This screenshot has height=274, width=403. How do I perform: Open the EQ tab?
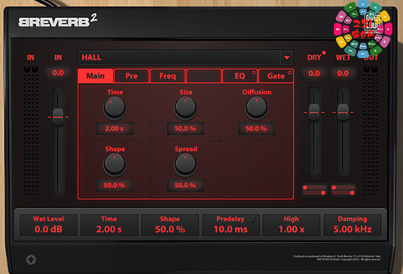point(240,76)
